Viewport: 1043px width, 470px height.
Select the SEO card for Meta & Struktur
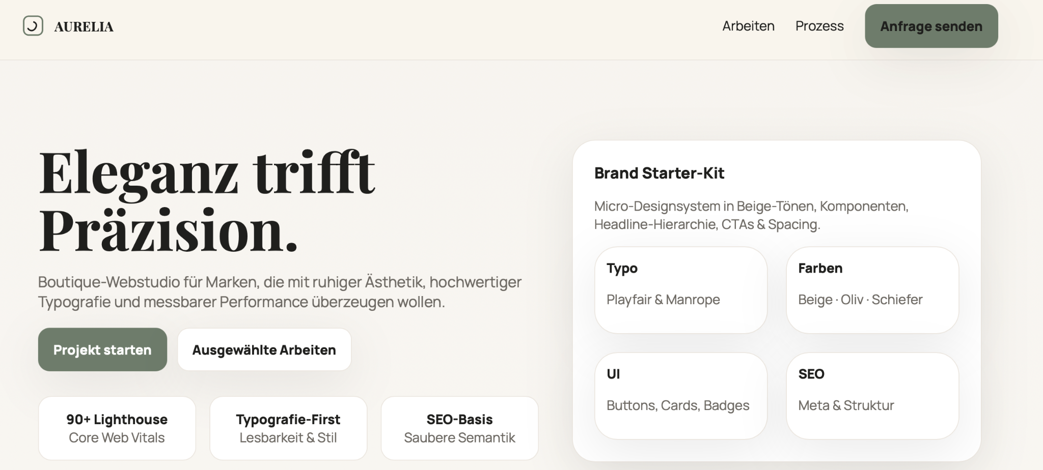(872, 396)
